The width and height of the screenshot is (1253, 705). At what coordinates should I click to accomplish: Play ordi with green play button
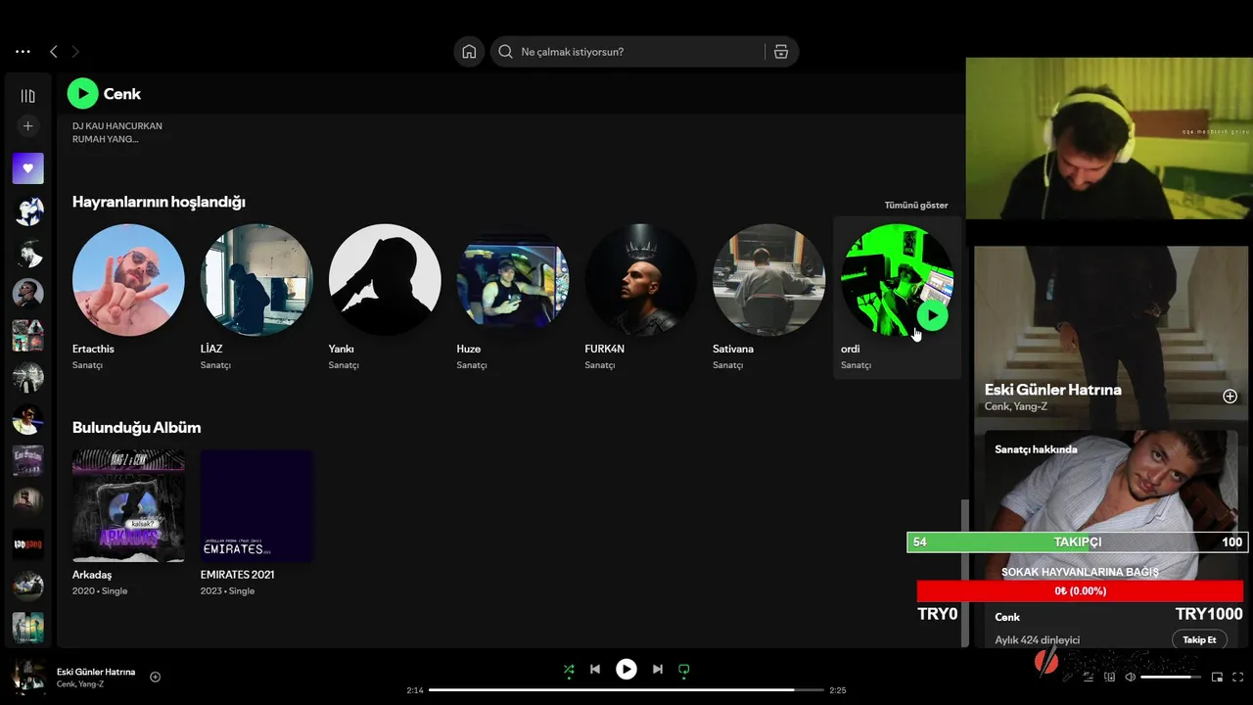(x=933, y=315)
